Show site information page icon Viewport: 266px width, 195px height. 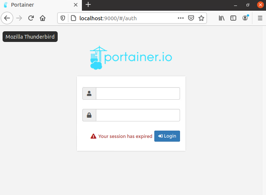pos(73,18)
